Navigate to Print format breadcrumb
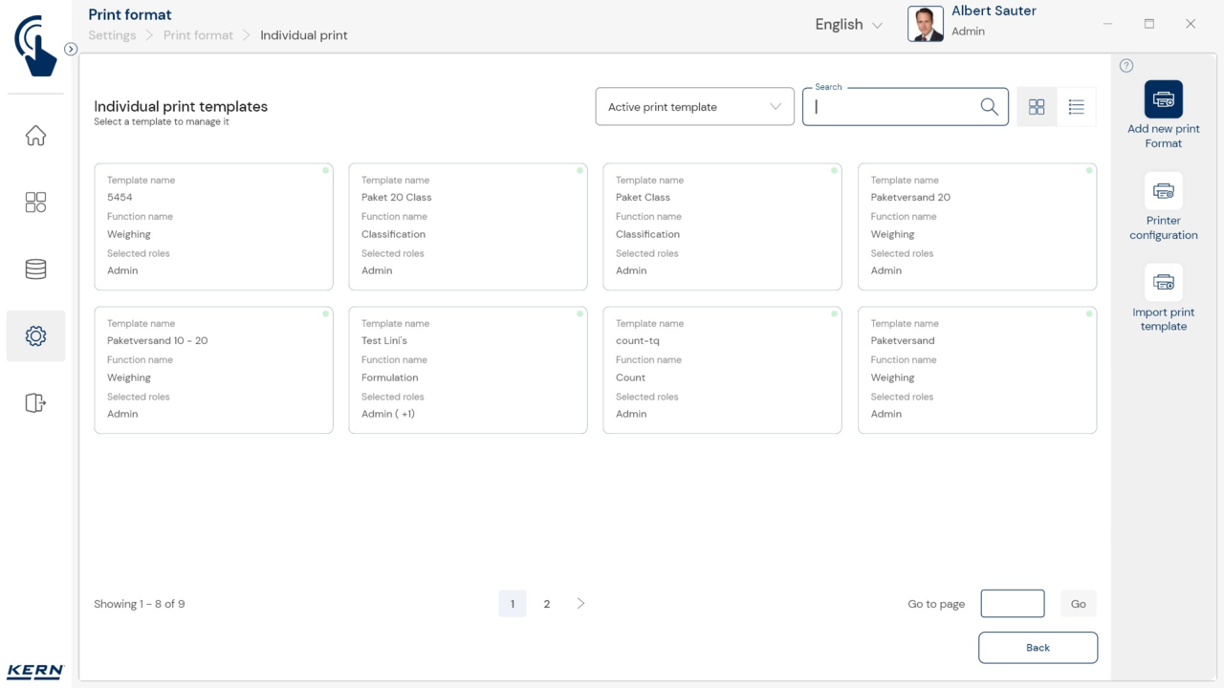This screenshot has height=688, width=1224. pos(198,35)
